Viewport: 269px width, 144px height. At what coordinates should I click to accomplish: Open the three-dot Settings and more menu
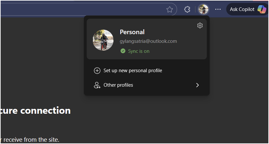pos(218,9)
